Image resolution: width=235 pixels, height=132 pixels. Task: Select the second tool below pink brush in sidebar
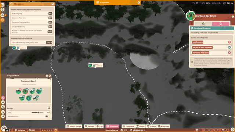[3, 102]
